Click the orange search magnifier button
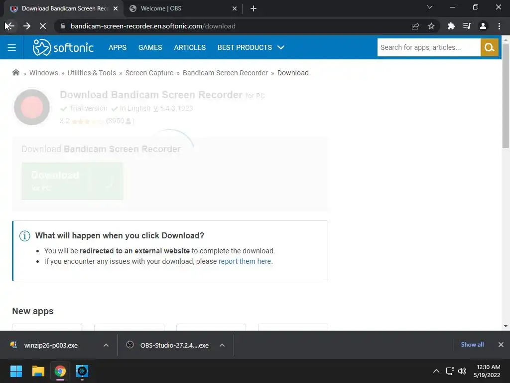The width and height of the screenshot is (510, 383). (x=489, y=47)
